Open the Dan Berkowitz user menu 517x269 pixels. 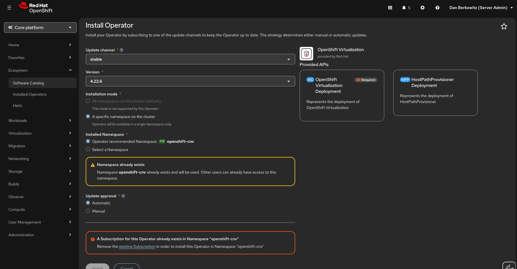[x=481, y=8]
